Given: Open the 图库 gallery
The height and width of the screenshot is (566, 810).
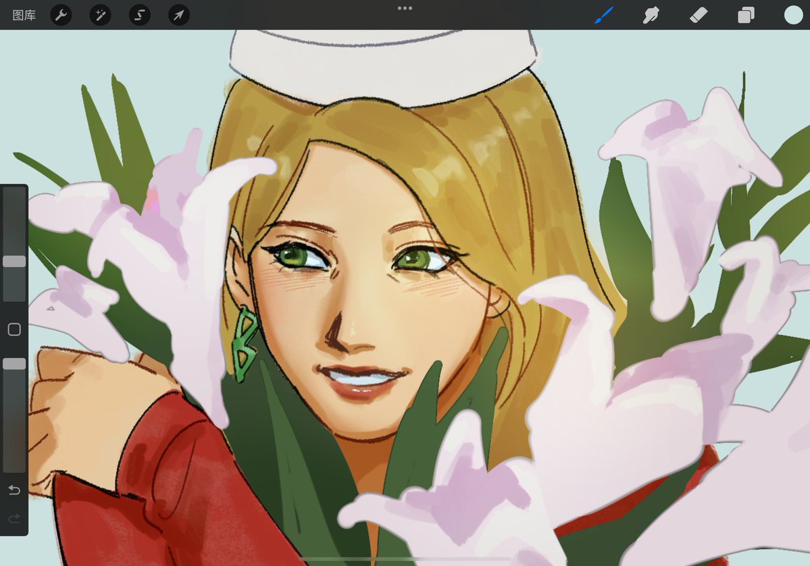Looking at the screenshot, I should pos(24,15).
